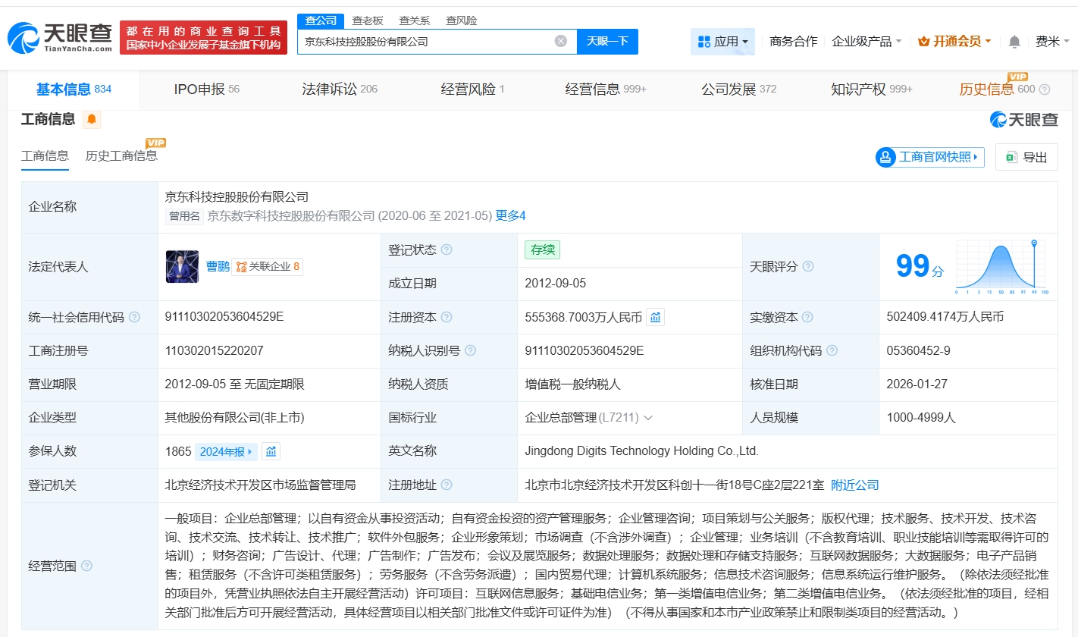The image size is (1078, 637).
Task: Switch to the 历史工商信息 sub-tab
Action: point(121,156)
